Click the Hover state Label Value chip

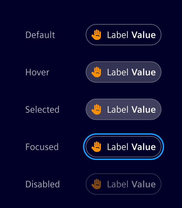(124, 72)
